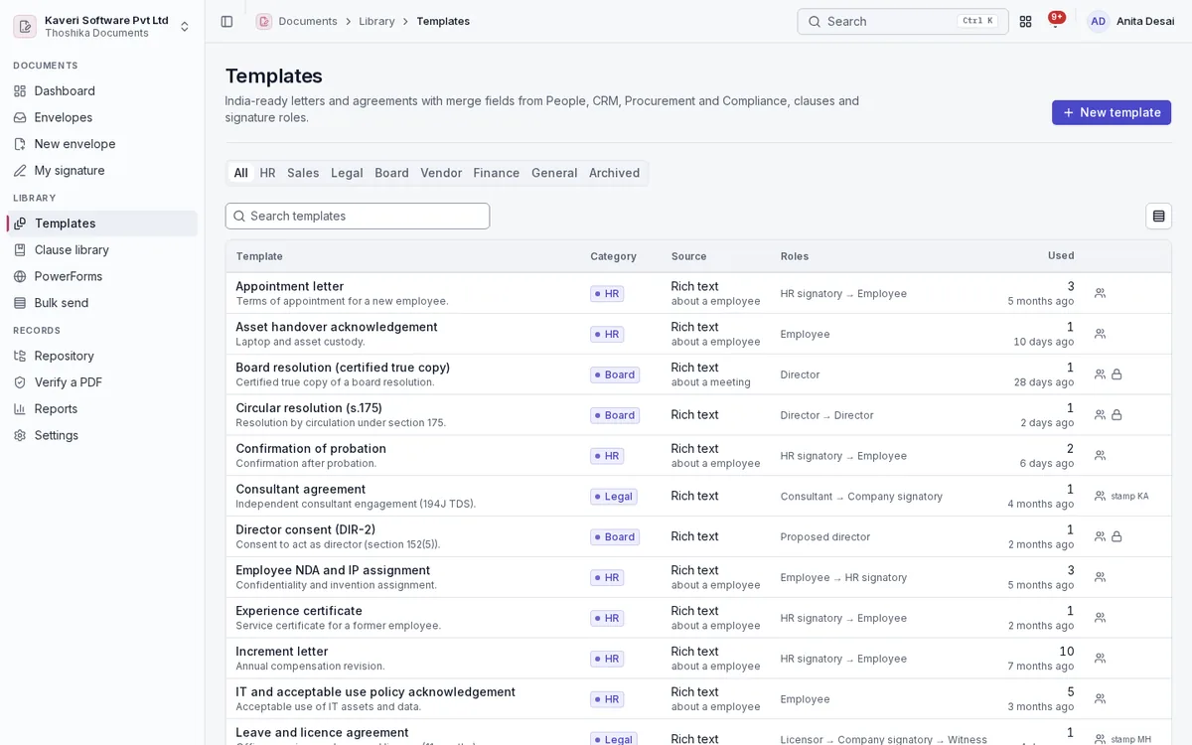Click the Legal badge on Consultant agreement
This screenshot has width=1192, height=745.
click(x=614, y=496)
